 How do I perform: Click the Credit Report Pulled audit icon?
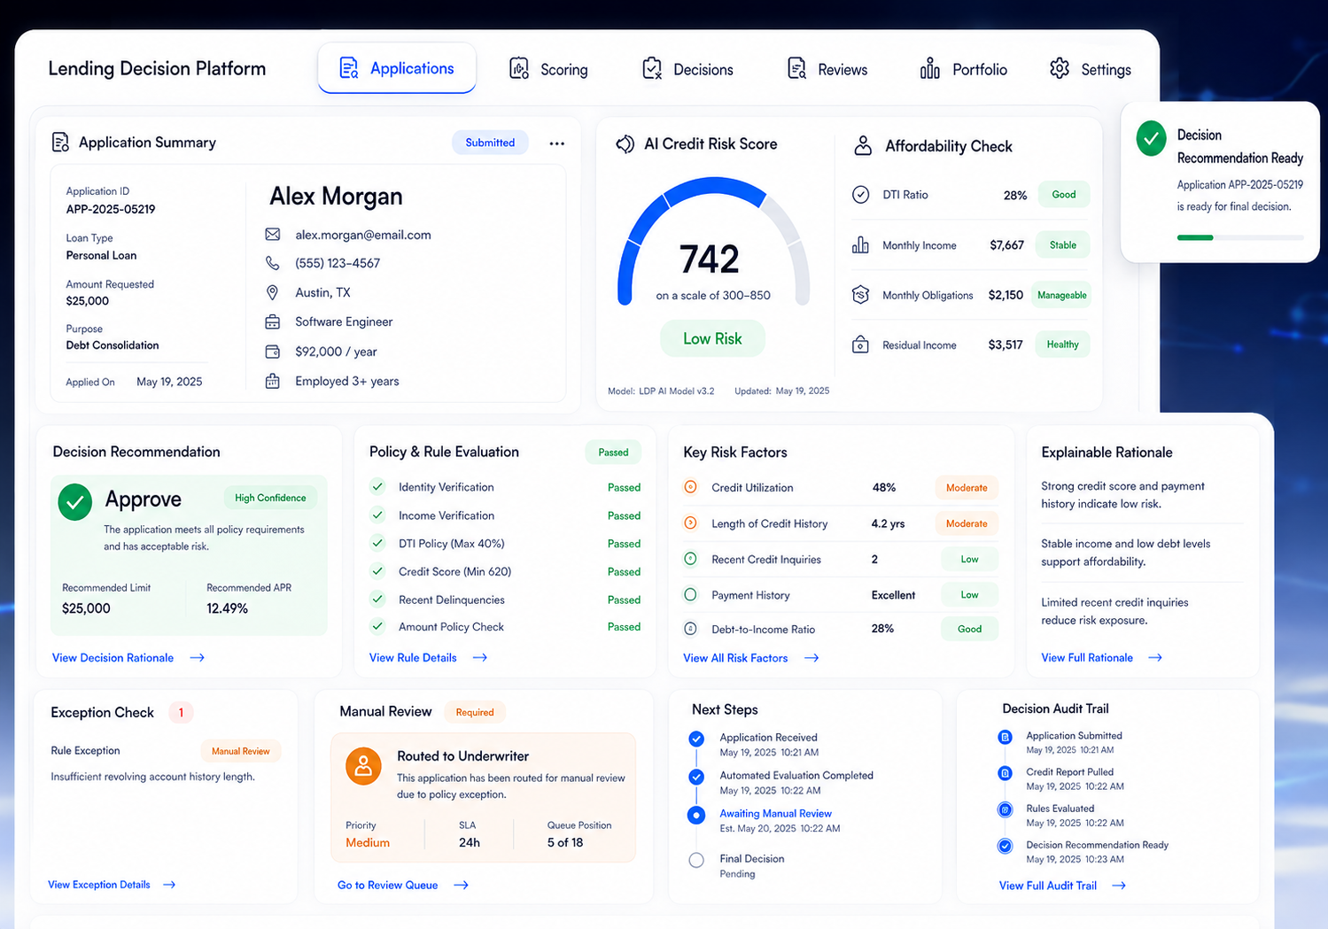click(x=1005, y=773)
